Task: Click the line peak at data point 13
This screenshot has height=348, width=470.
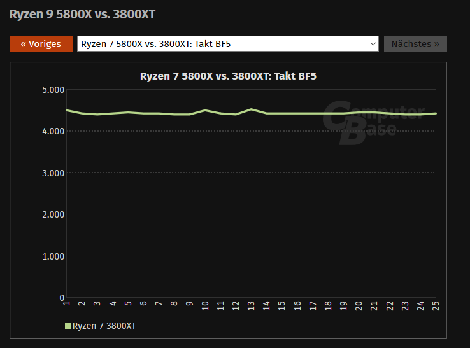Action: [x=251, y=109]
